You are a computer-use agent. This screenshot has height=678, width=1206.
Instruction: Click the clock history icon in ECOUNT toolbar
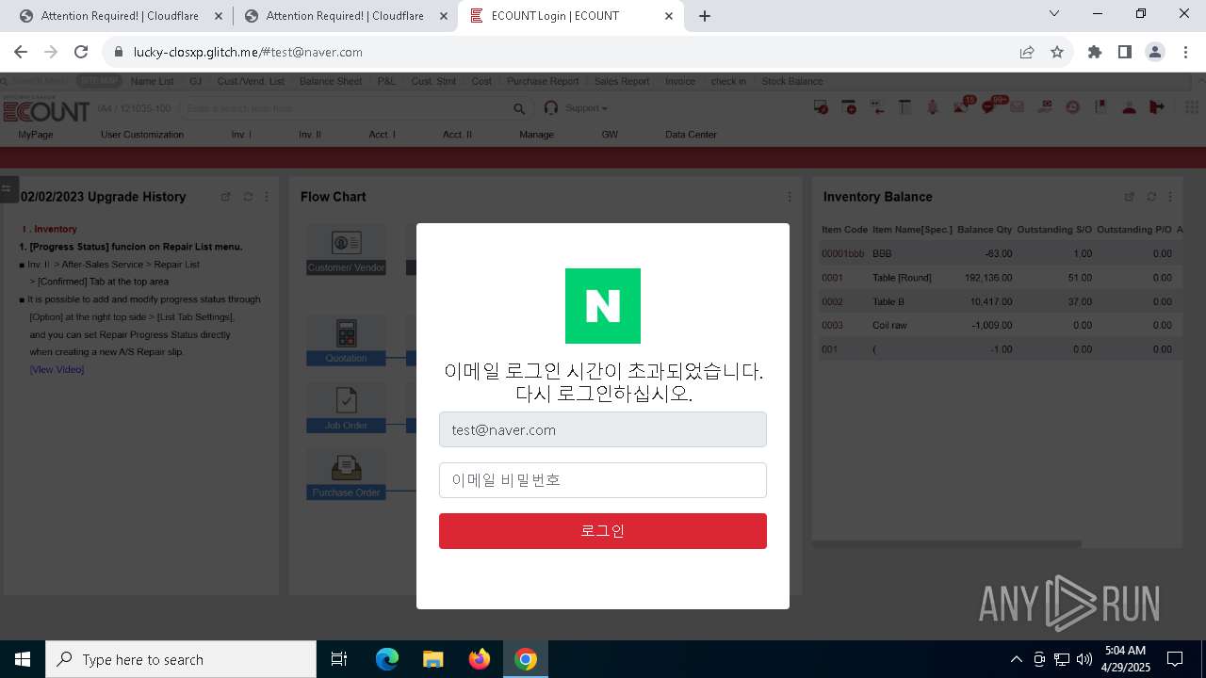coord(1072,107)
